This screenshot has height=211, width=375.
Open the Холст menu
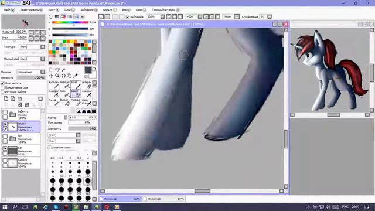[x=53, y=10]
